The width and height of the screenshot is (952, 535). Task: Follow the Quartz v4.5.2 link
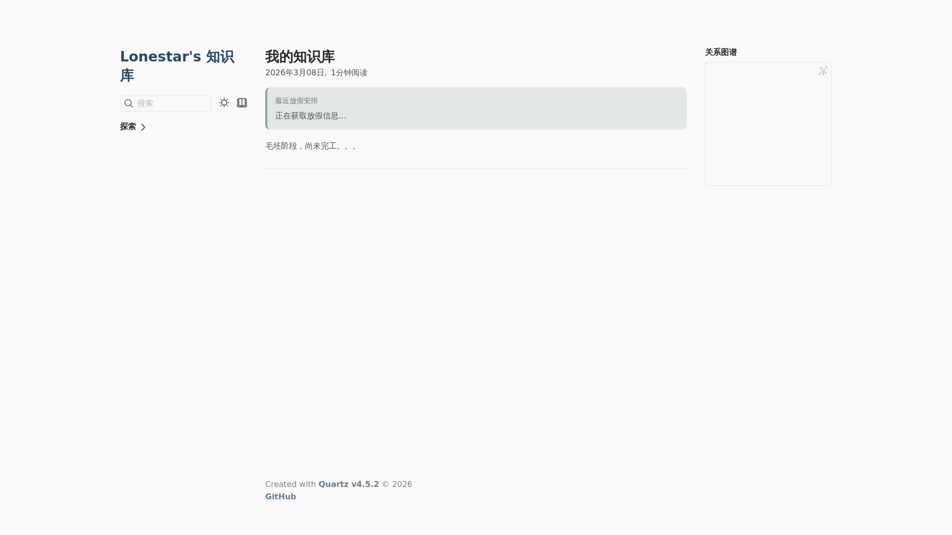coord(349,484)
